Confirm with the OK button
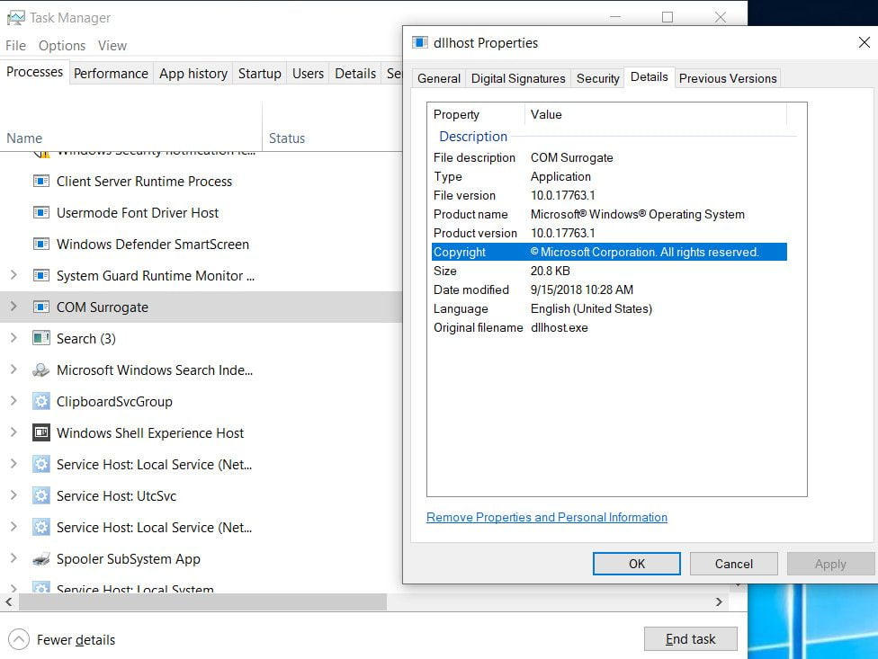Image resolution: width=878 pixels, height=659 pixels. tap(636, 563)
